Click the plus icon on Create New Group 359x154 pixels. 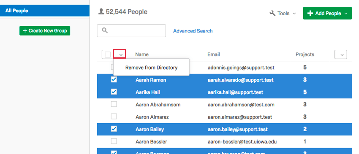pyautogui.click(x=25, y=31)
